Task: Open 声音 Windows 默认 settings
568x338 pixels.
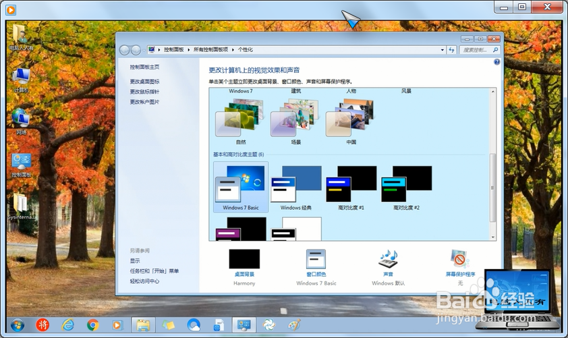Action: (x=388, y=267)
